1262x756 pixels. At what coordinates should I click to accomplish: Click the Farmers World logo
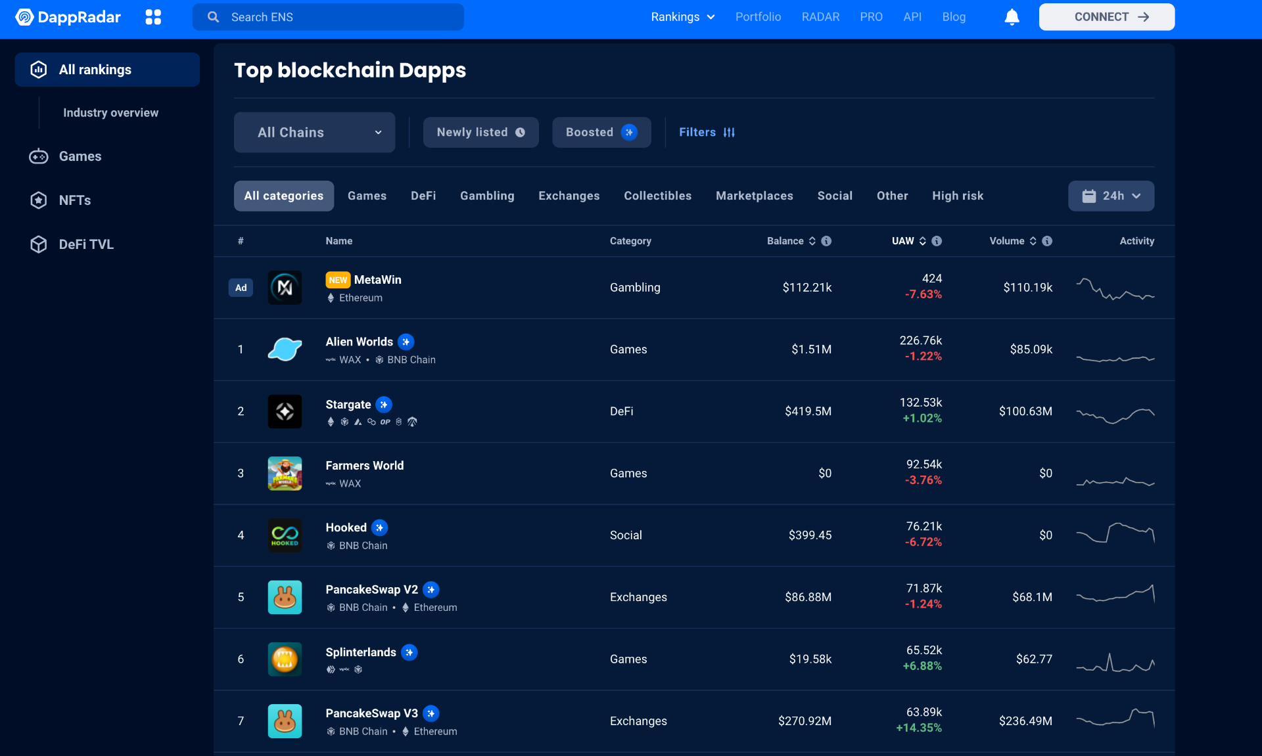[x=285, y=474]
